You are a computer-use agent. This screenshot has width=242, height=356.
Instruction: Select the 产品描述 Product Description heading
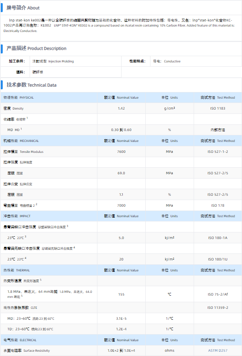36,48
